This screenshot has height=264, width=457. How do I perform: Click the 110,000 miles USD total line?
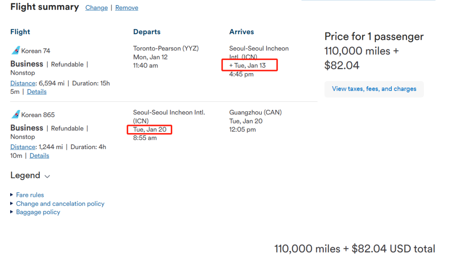(355, 249)
